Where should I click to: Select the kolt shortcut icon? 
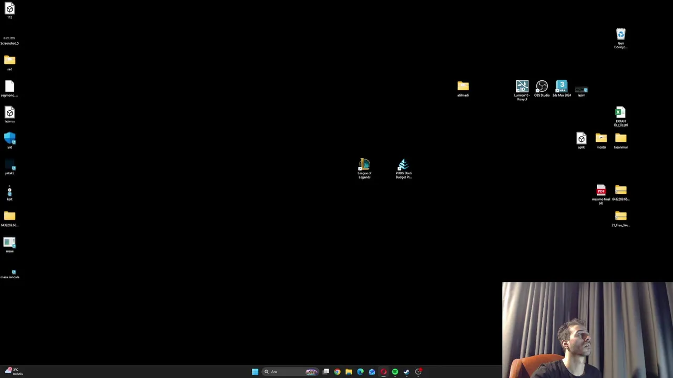[9, 193]
